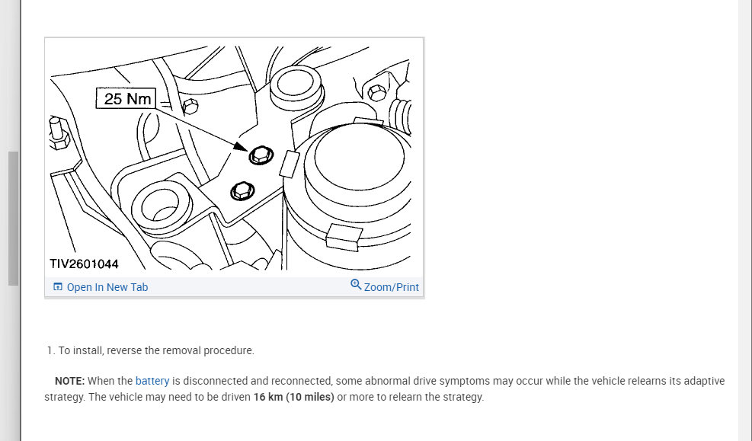
Task: Click the bold 16 km (10 miles) text
Action: (x=293, y=397)
